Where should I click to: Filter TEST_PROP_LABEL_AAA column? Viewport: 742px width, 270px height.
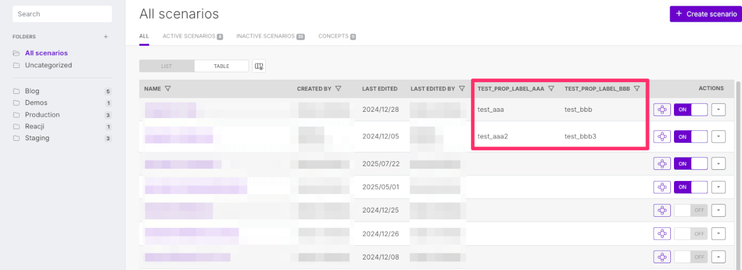tap(551, 88)
